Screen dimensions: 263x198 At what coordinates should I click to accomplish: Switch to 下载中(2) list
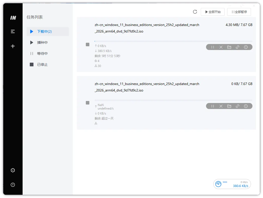click(48, 31)
